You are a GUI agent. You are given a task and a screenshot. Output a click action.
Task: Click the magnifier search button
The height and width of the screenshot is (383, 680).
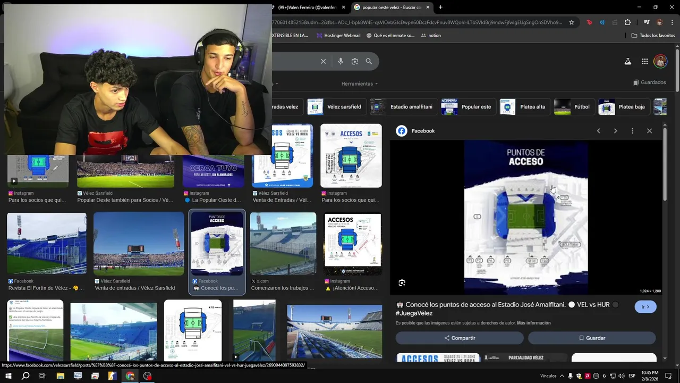click(x=369, y=61)
